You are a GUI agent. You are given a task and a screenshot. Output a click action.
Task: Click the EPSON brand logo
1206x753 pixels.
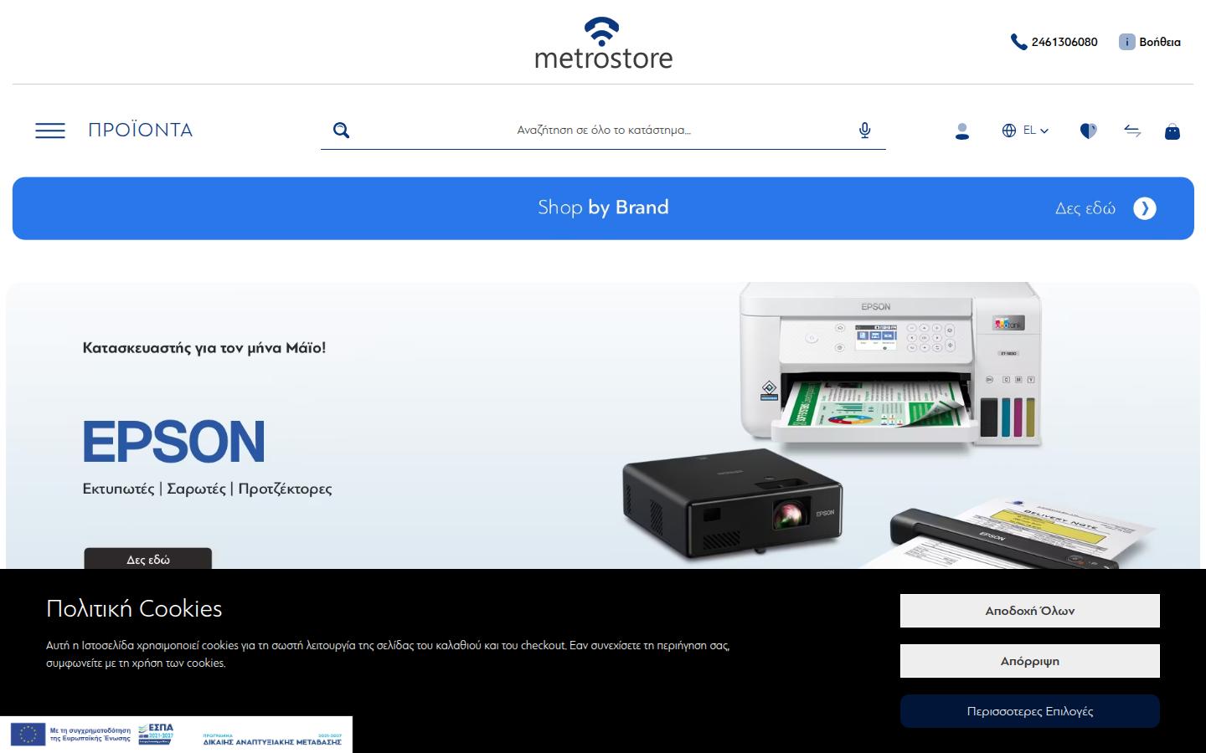click(x=174, y=441)
